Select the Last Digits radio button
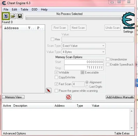This screenshot has width=138, height=136. [x=87, y=87]
